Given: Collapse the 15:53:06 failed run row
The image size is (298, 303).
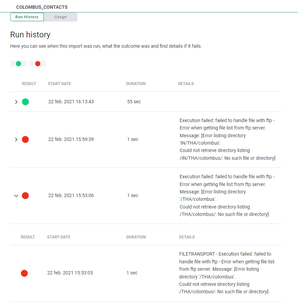Looking at the screenshot, I should [x=16, y=195].
